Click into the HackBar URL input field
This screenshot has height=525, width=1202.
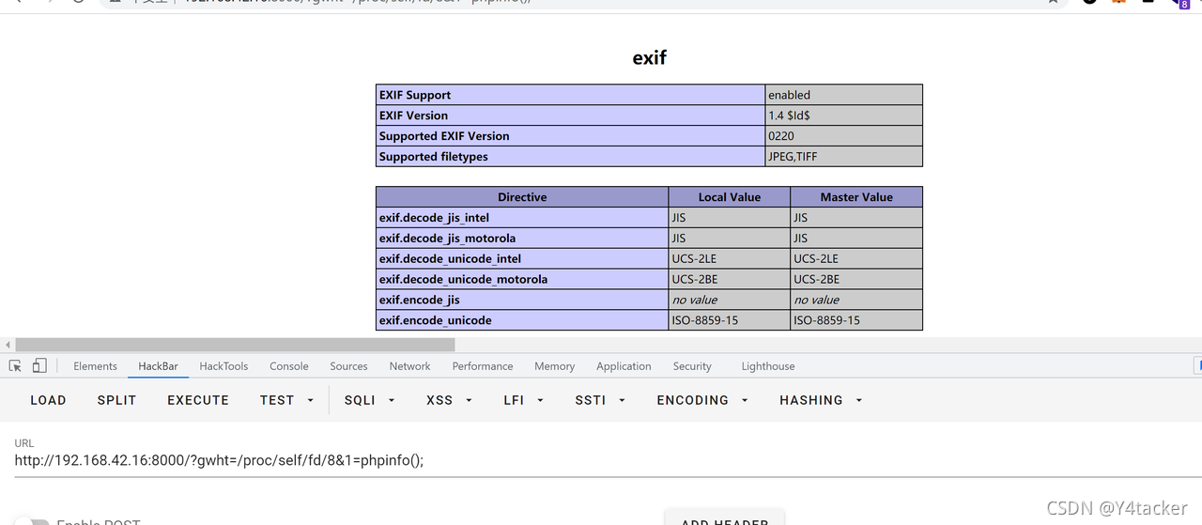[x=601, y=461]
